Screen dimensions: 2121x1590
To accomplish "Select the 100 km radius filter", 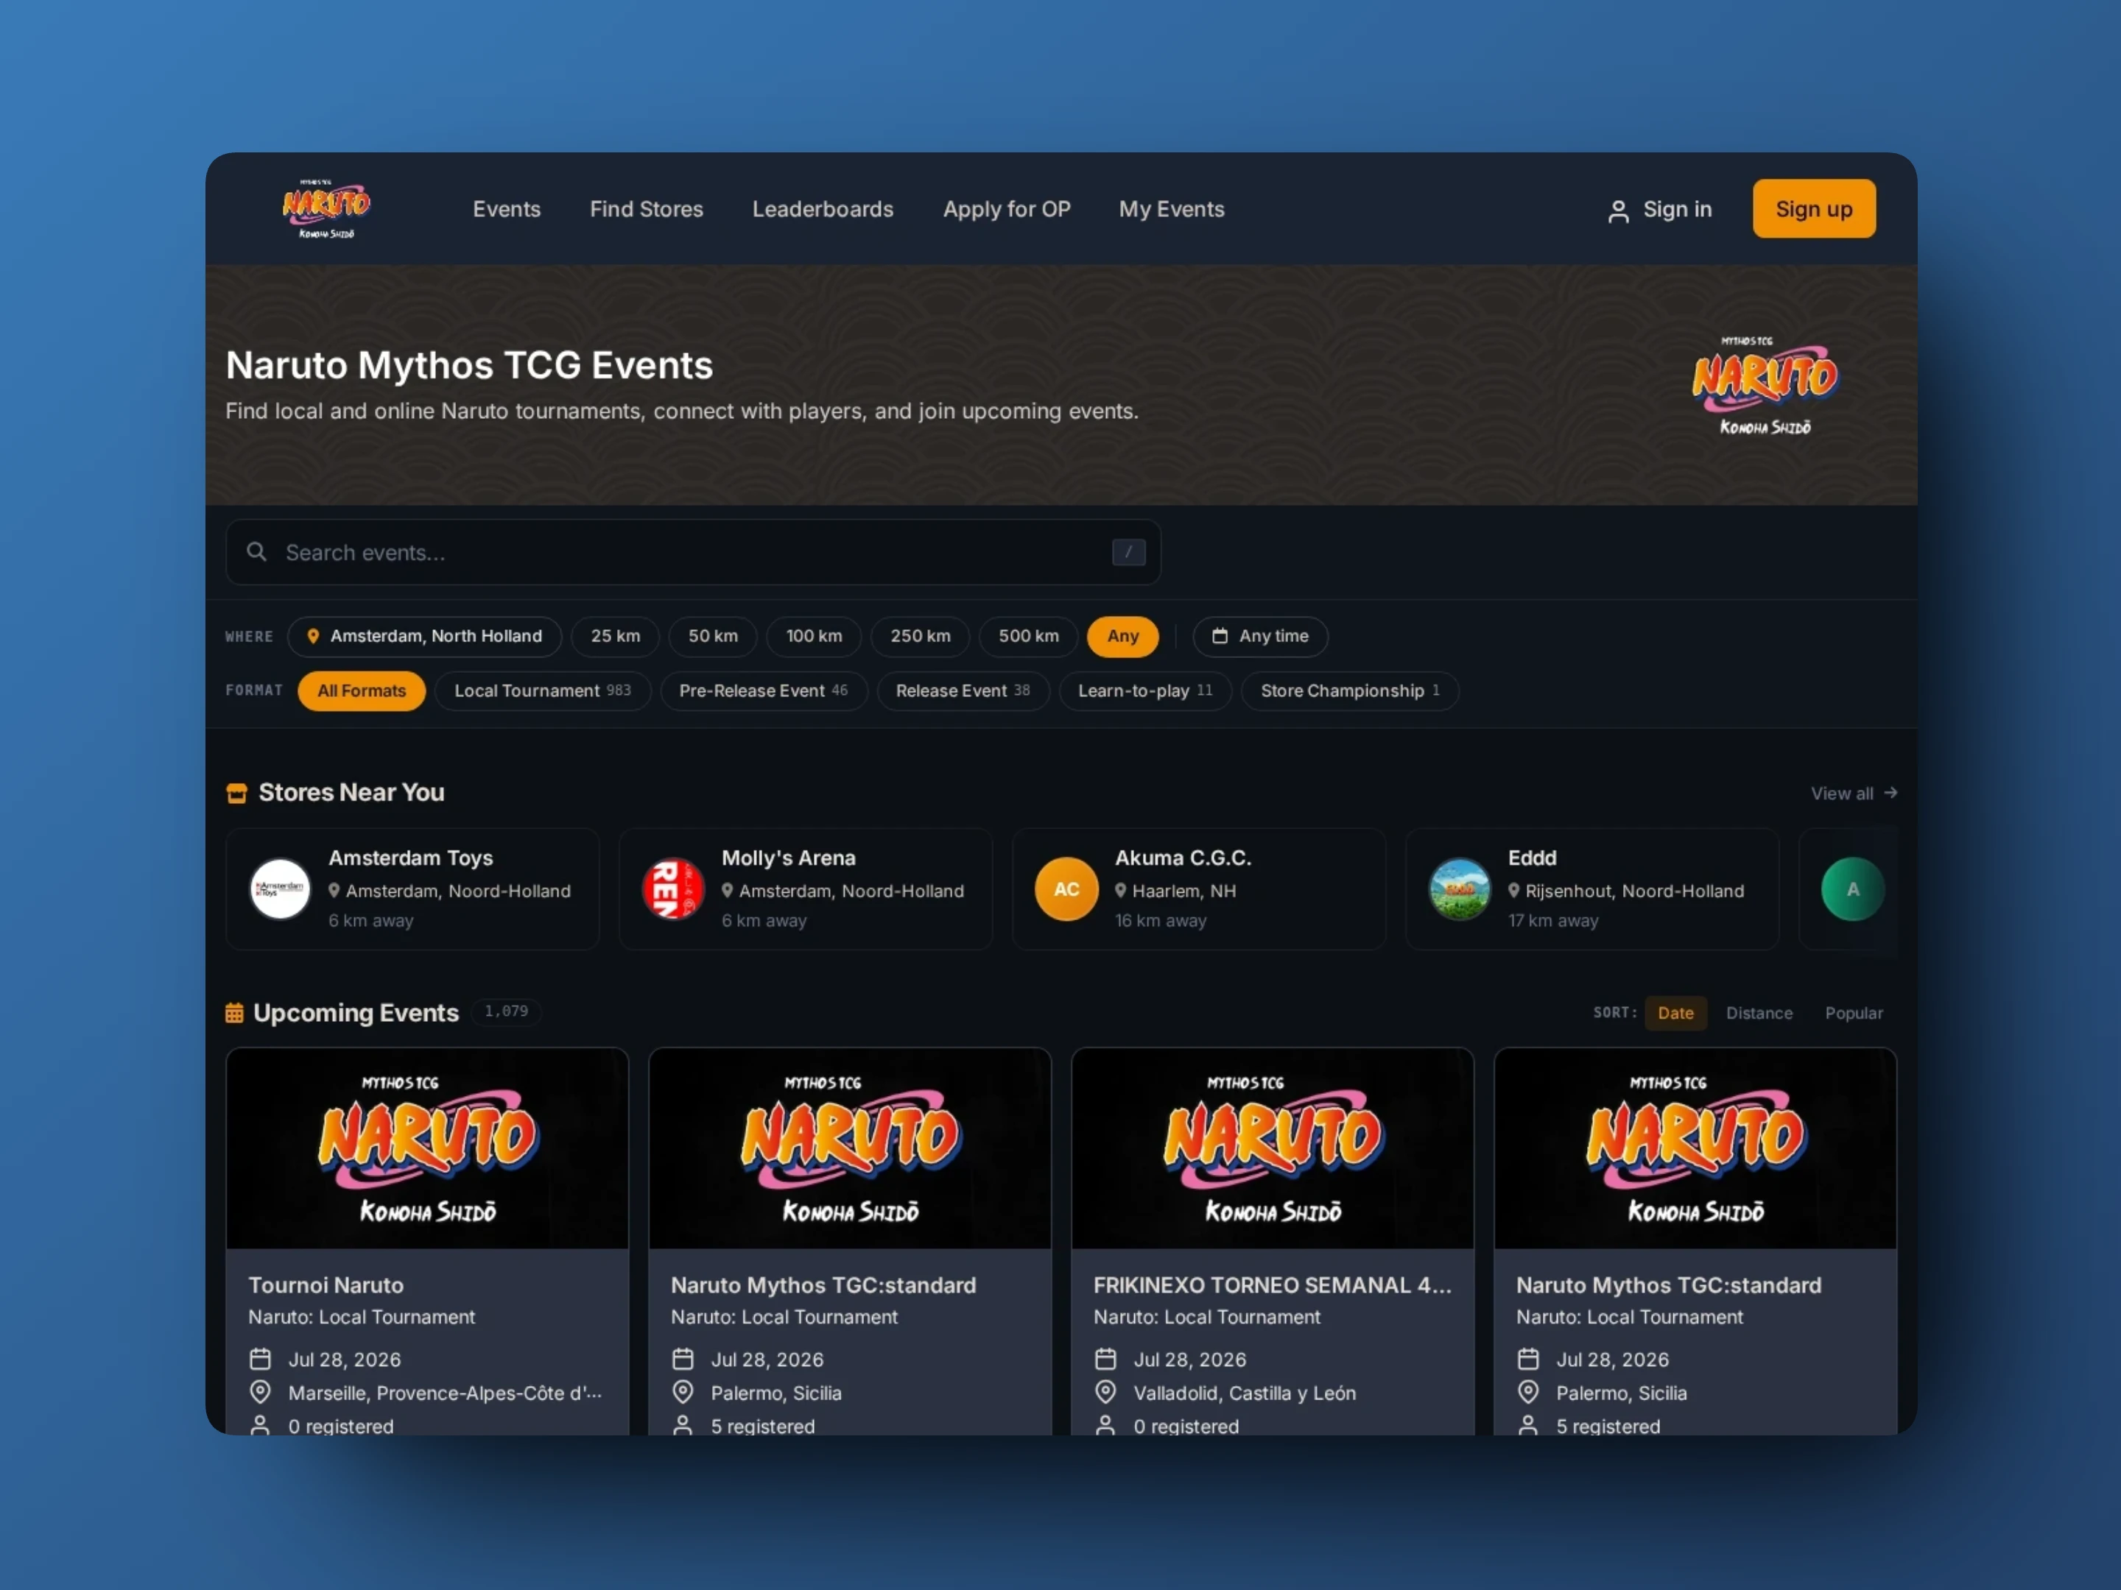I will [813, 637].
